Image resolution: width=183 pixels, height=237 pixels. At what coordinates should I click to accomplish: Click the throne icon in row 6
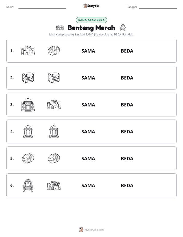[28, 185]
